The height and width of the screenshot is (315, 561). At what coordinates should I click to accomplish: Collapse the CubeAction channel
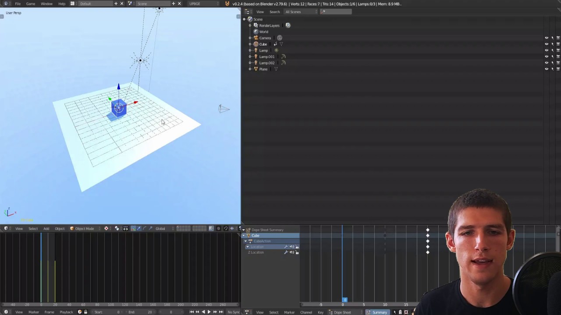click(245, 241)
